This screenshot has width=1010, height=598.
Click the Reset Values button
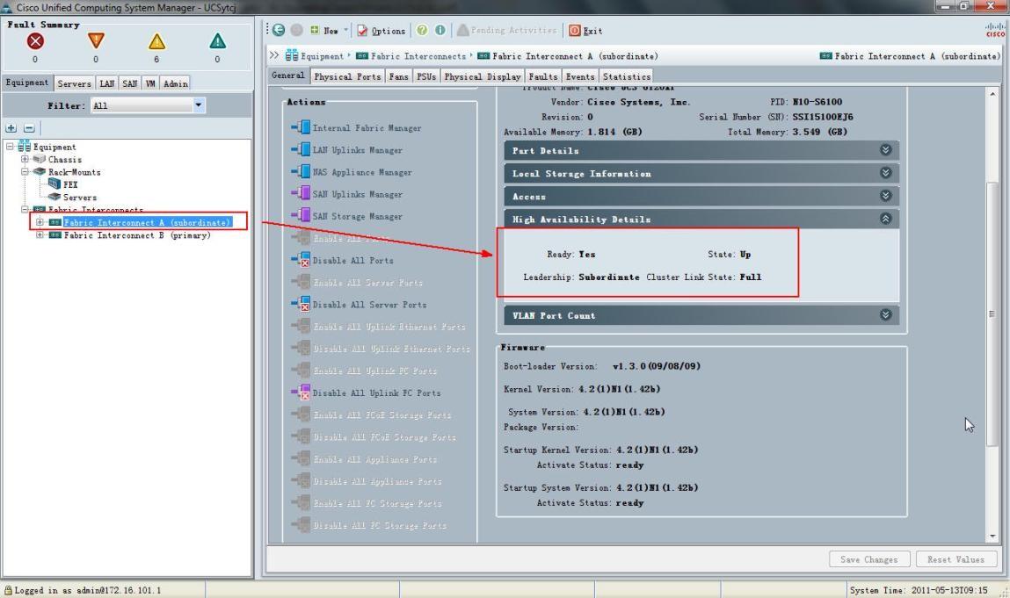point(956,558)
